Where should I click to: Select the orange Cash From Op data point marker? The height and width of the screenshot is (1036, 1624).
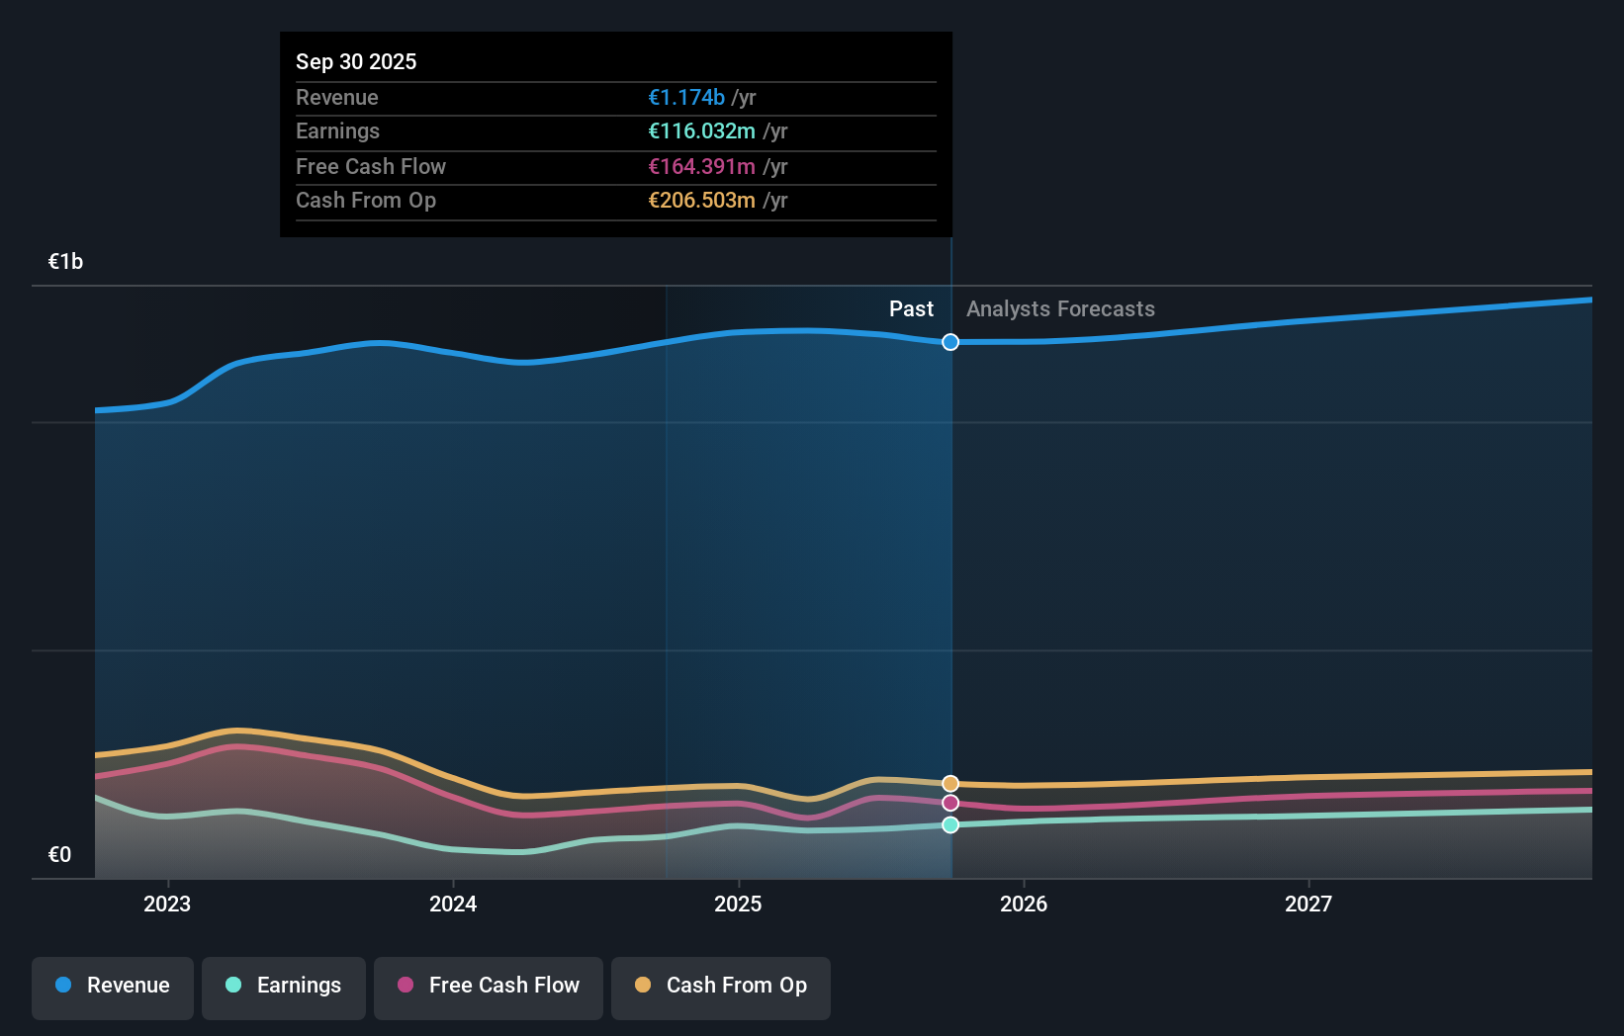[x=950, y=782]
